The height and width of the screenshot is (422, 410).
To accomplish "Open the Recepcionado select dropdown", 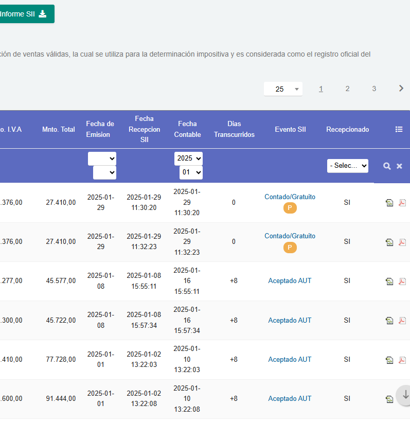I will click(x=348, y=166).
